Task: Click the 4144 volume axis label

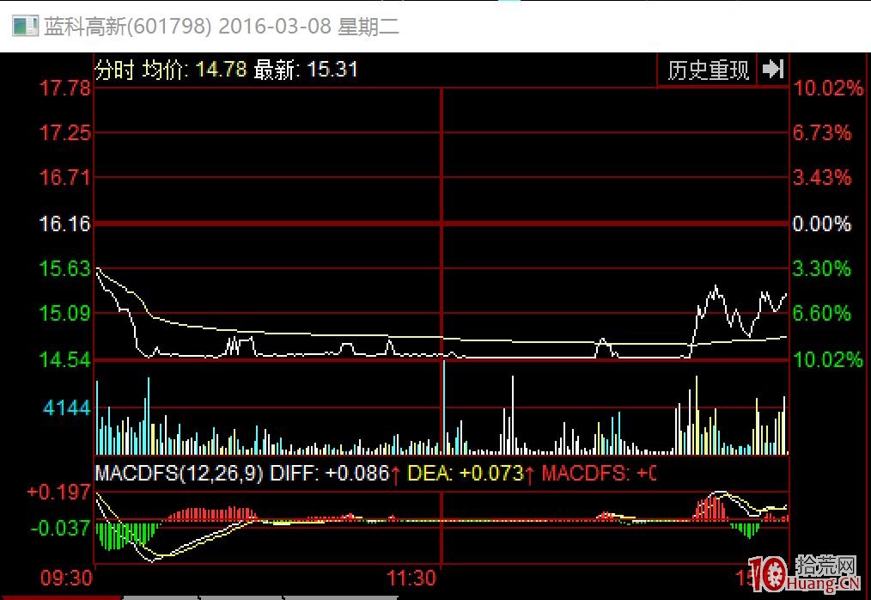Action: click(67, 408)
